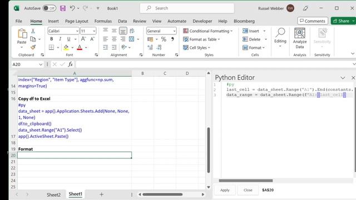Click Accounting number format icon
Viewport: 356px width, 200px height.
(x=150, y=39)
